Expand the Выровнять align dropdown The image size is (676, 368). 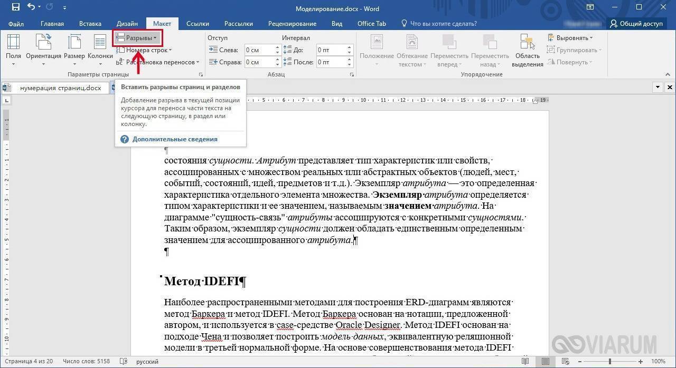pyautogui.click(x=570, y=38)
